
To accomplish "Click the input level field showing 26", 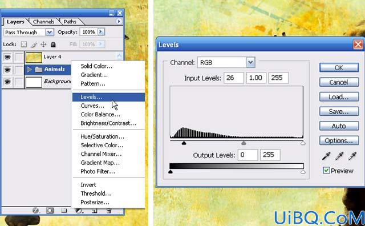I will pos(234,78).
